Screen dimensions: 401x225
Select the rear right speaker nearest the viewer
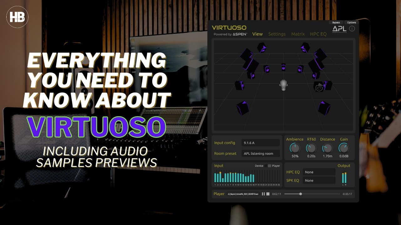tap(324, 108)
